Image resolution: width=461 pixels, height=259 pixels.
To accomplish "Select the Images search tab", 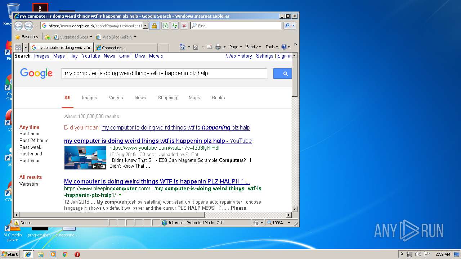I will tap(89, 97).
